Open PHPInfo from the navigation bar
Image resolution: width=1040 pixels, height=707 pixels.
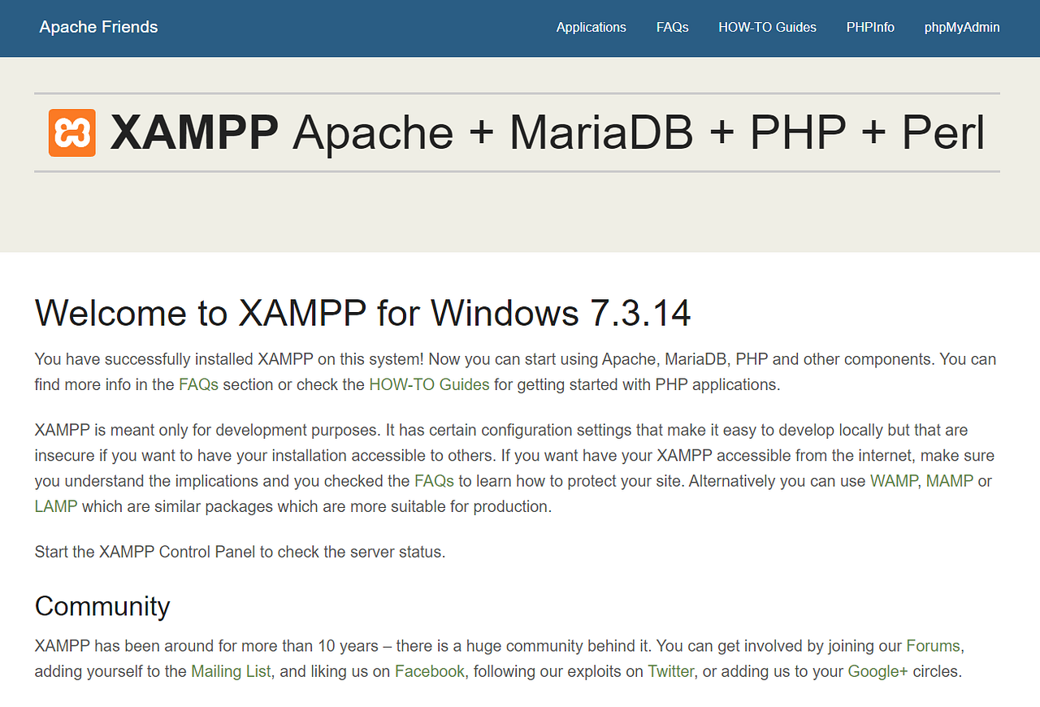click(x=870, y=27)
